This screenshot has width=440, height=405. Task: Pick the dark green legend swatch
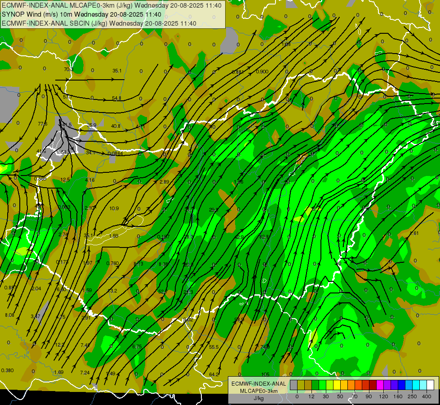point(316,385)
